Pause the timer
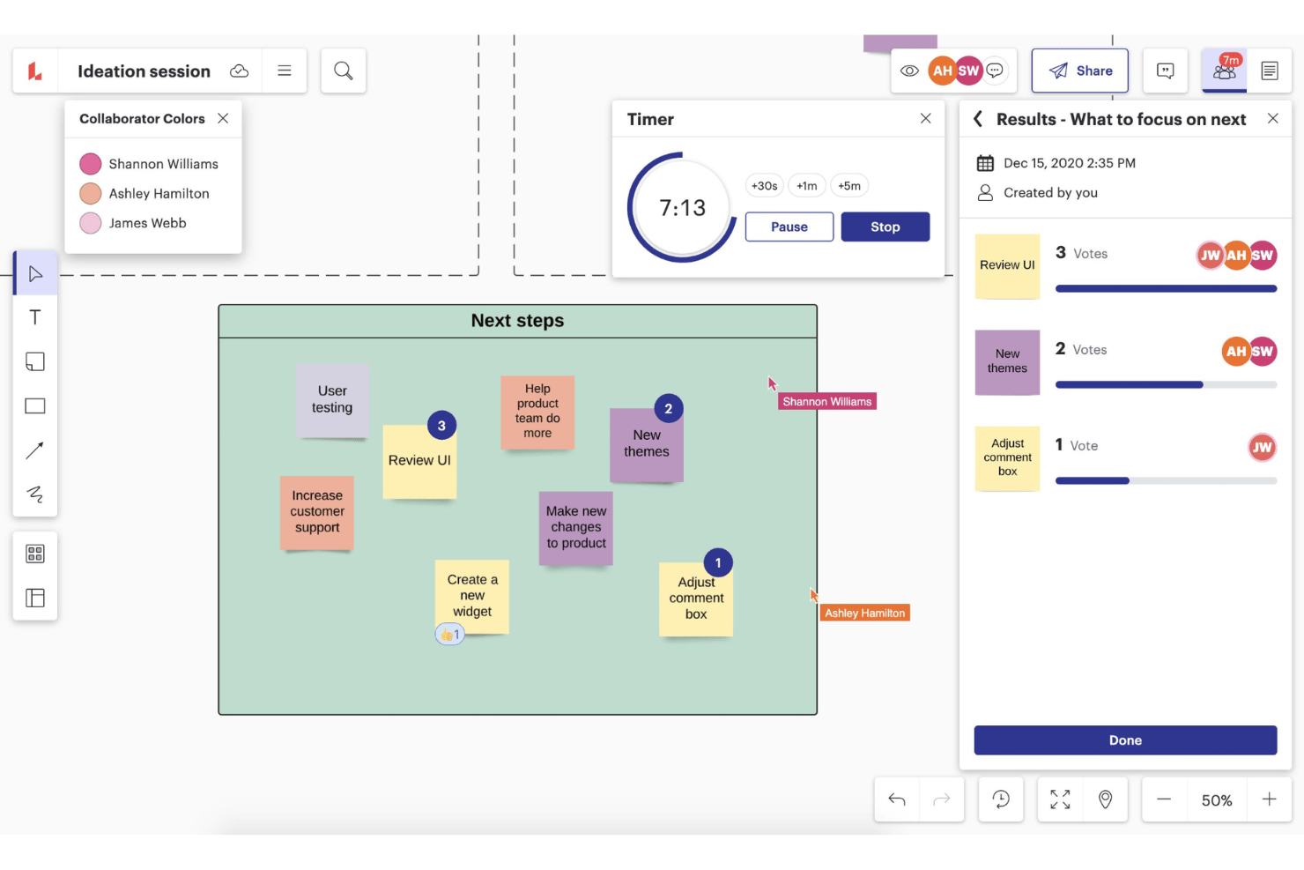 coord(789,227)
